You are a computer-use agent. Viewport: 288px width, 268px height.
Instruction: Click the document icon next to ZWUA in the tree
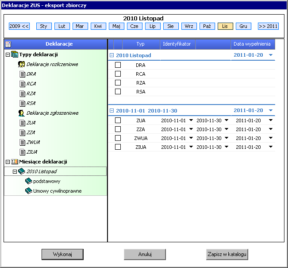tap(22, 142)
